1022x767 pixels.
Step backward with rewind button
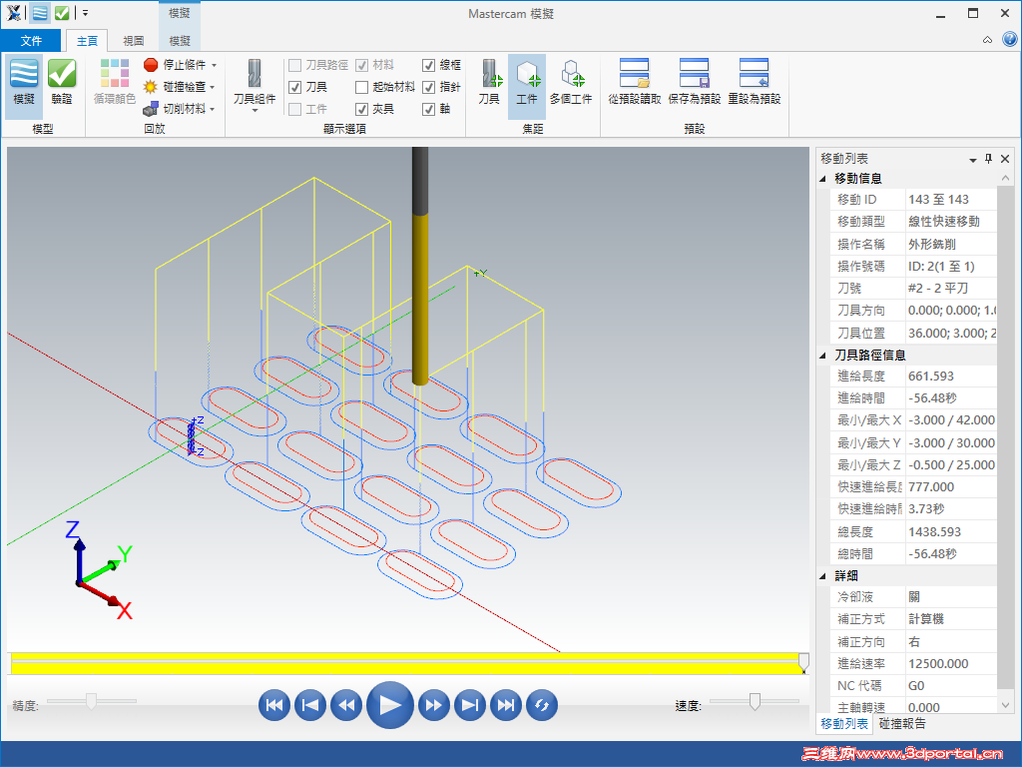pyautogui.click(x=346, y=705)
